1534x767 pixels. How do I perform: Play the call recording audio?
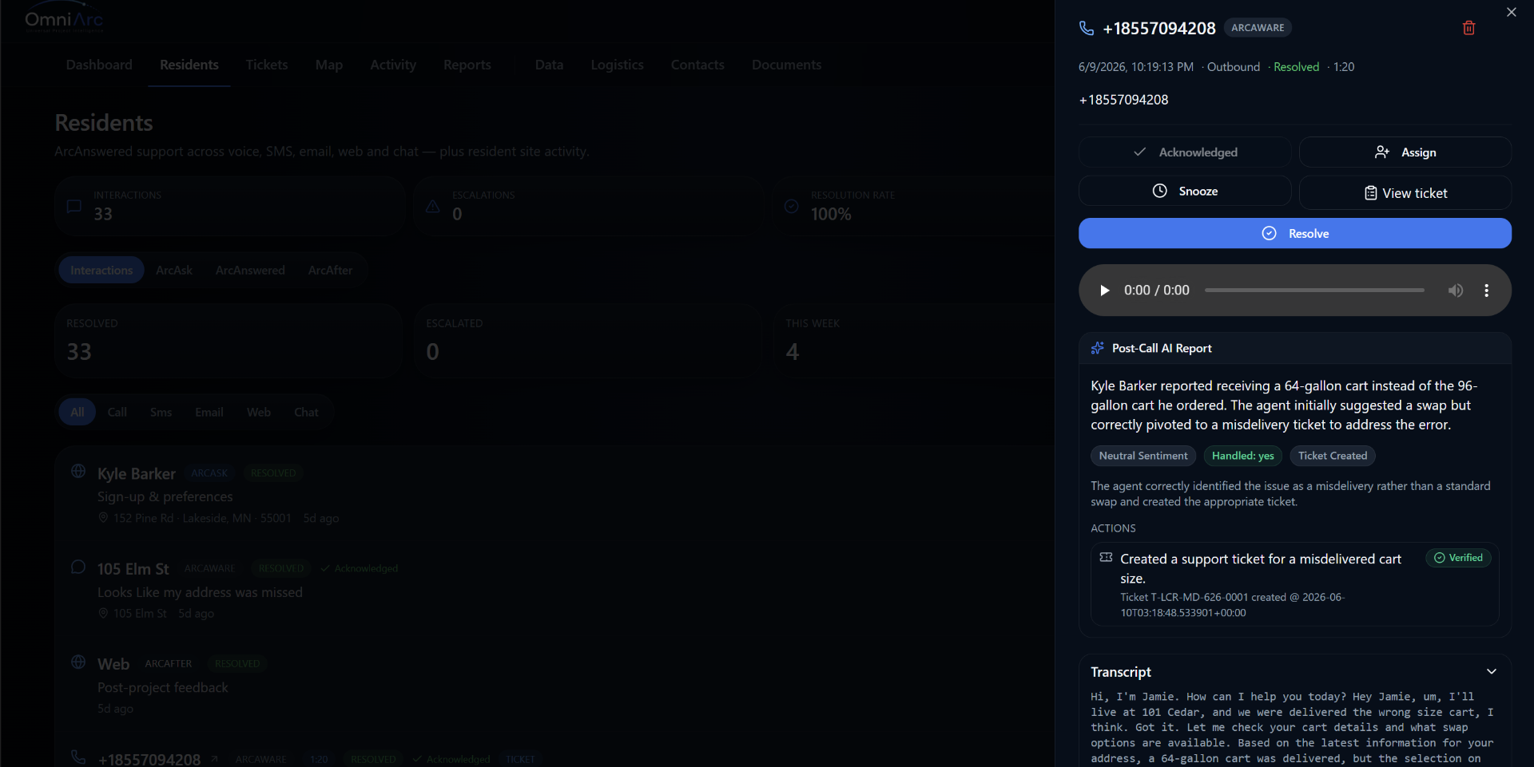click(1105, 291)
